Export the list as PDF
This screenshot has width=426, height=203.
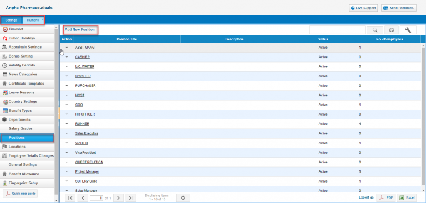[386, 198]
